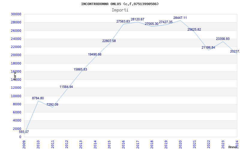Image resolution: width=240 pixels, height=150 pixels.
Task: Select the 2023 year axis label
Action: click(x=223, y=145)
